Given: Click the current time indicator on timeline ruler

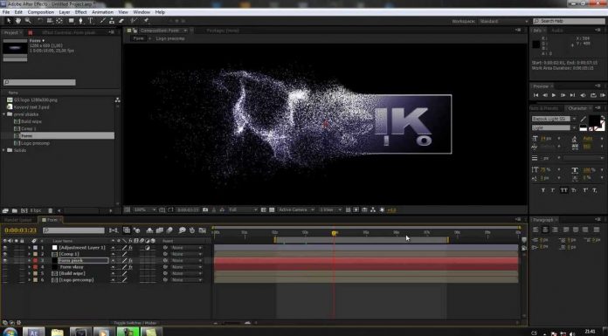Looking at the screenshot, I should pos(335,233).
